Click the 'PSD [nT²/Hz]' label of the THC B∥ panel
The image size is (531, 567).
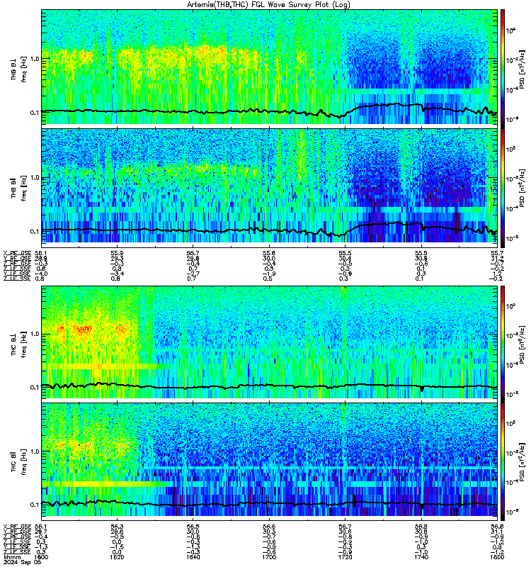pyautogui.click(x=523, y=463)
